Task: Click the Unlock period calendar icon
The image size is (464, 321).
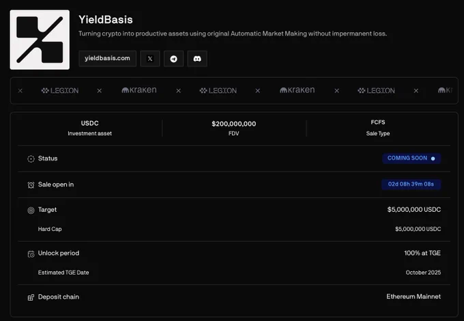Action: pos(31,254)
